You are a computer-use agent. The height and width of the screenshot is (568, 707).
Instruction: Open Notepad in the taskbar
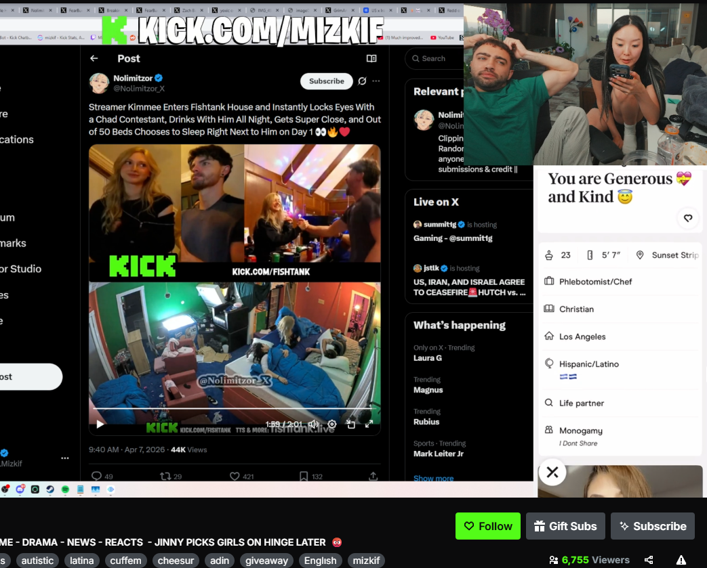click(x=80, y=489)
